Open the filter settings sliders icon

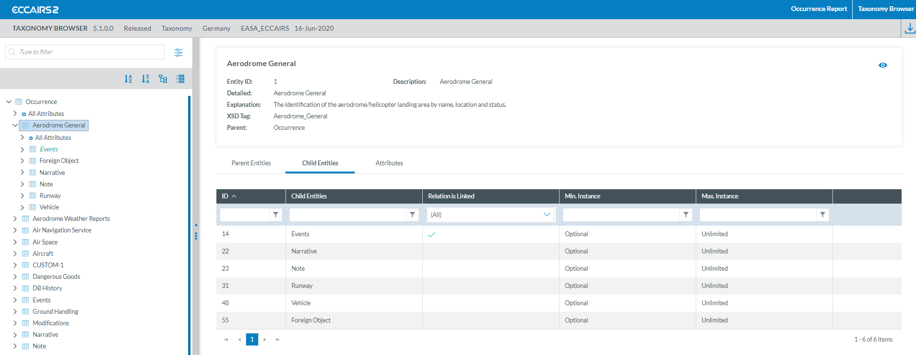coord(178,53)
